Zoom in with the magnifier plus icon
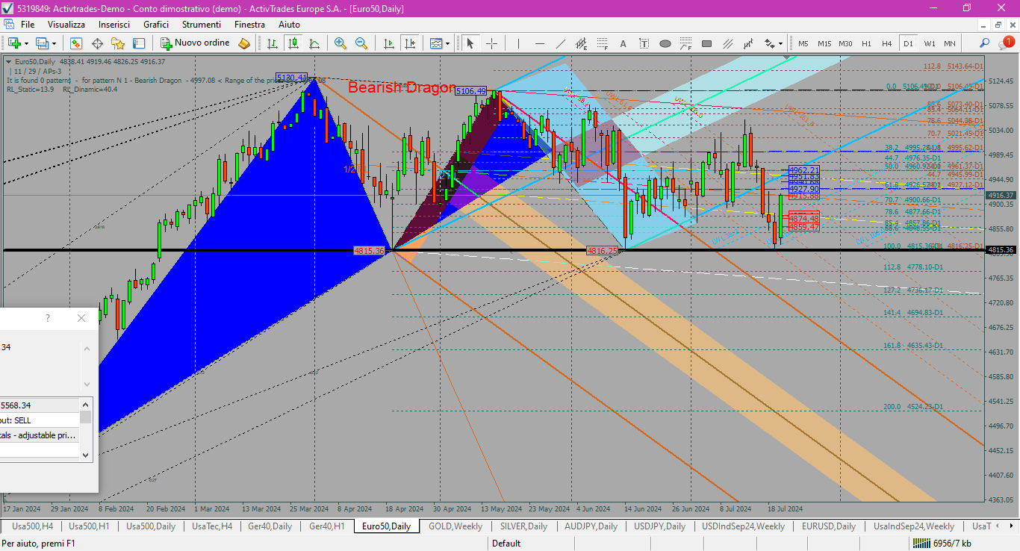Image resolution: width=1020 pixels, height=551 pixels. (340, 43)
